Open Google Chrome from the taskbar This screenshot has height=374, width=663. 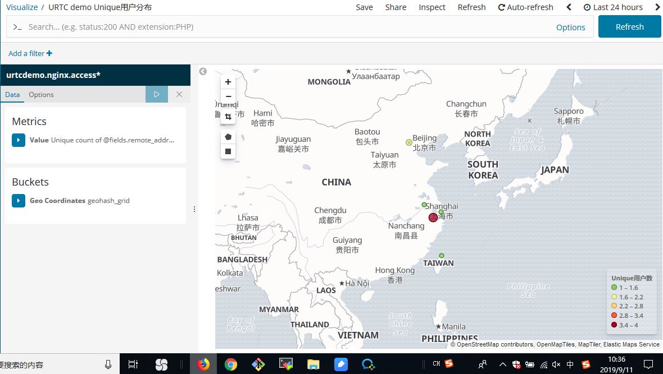click(x=231, y=364)
